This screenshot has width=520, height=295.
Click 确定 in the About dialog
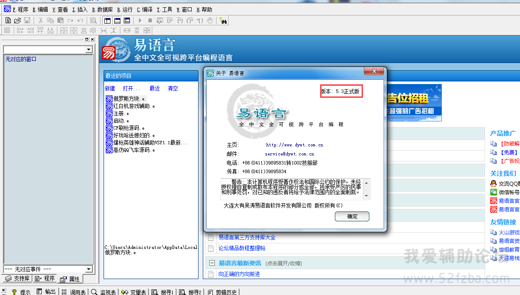point(352,216)
